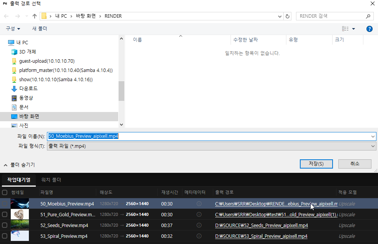
Task: Click 50_Moebius output path link
Action: click(x=276, y=204)
